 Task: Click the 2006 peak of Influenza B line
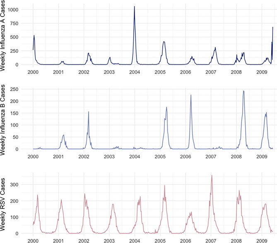coord(191,95)
